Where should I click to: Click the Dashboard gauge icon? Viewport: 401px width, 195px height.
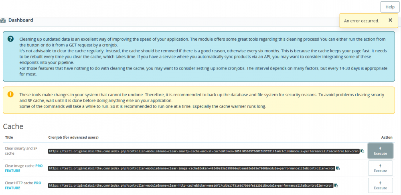[3, 20]
